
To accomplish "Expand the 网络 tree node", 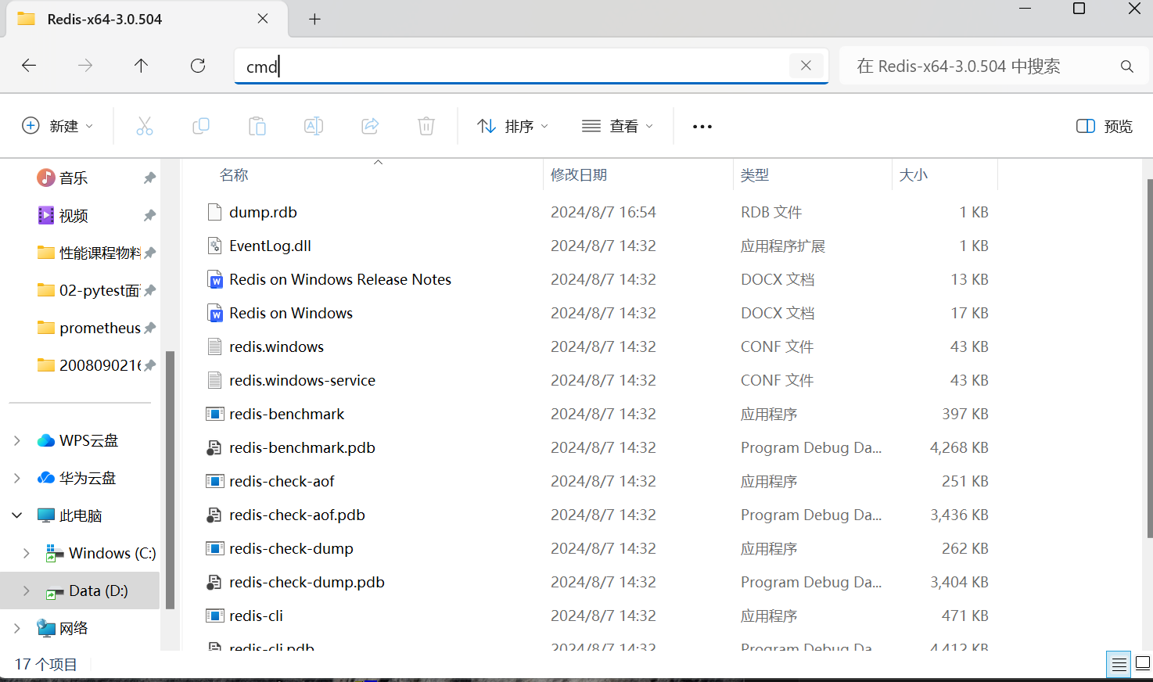I will pyautogui.click(x=17, y=628).
